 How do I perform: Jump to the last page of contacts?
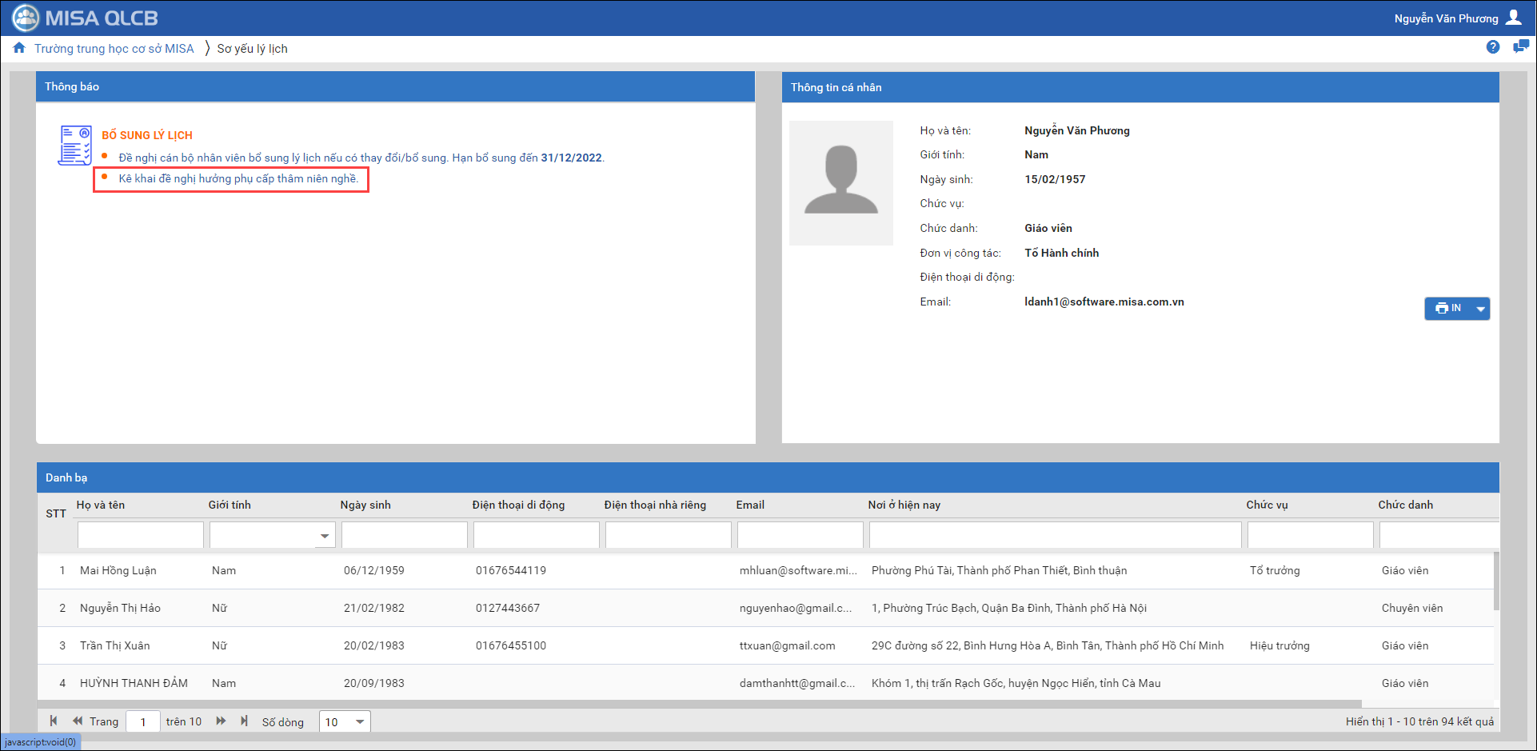pos(244,721)
